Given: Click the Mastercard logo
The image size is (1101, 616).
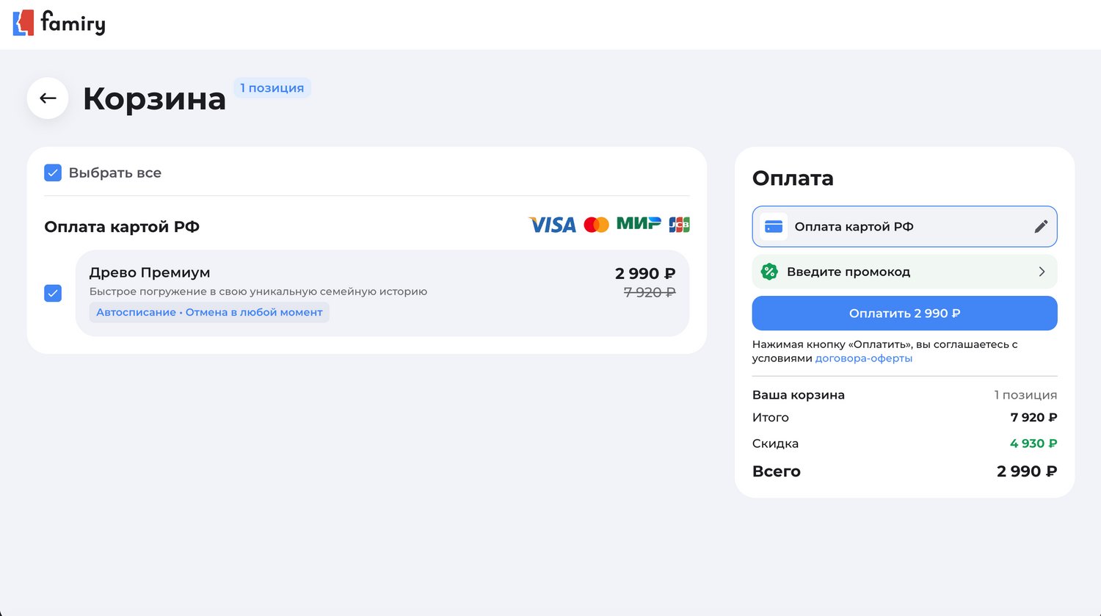Looking at the screenshot, I should tap(596, 225).
